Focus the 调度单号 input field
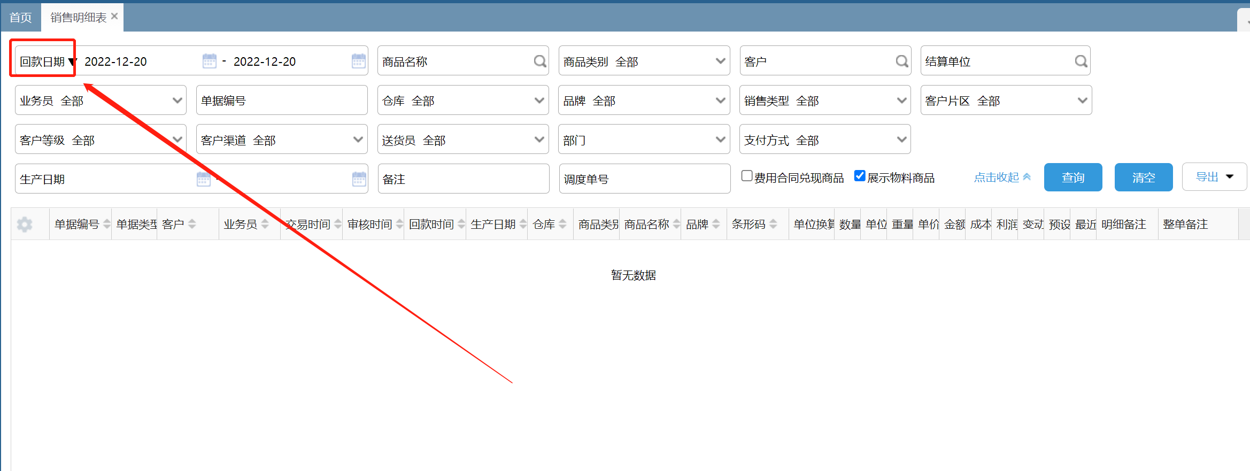Screen dimensions: 1250x471 tap(644, 179)
